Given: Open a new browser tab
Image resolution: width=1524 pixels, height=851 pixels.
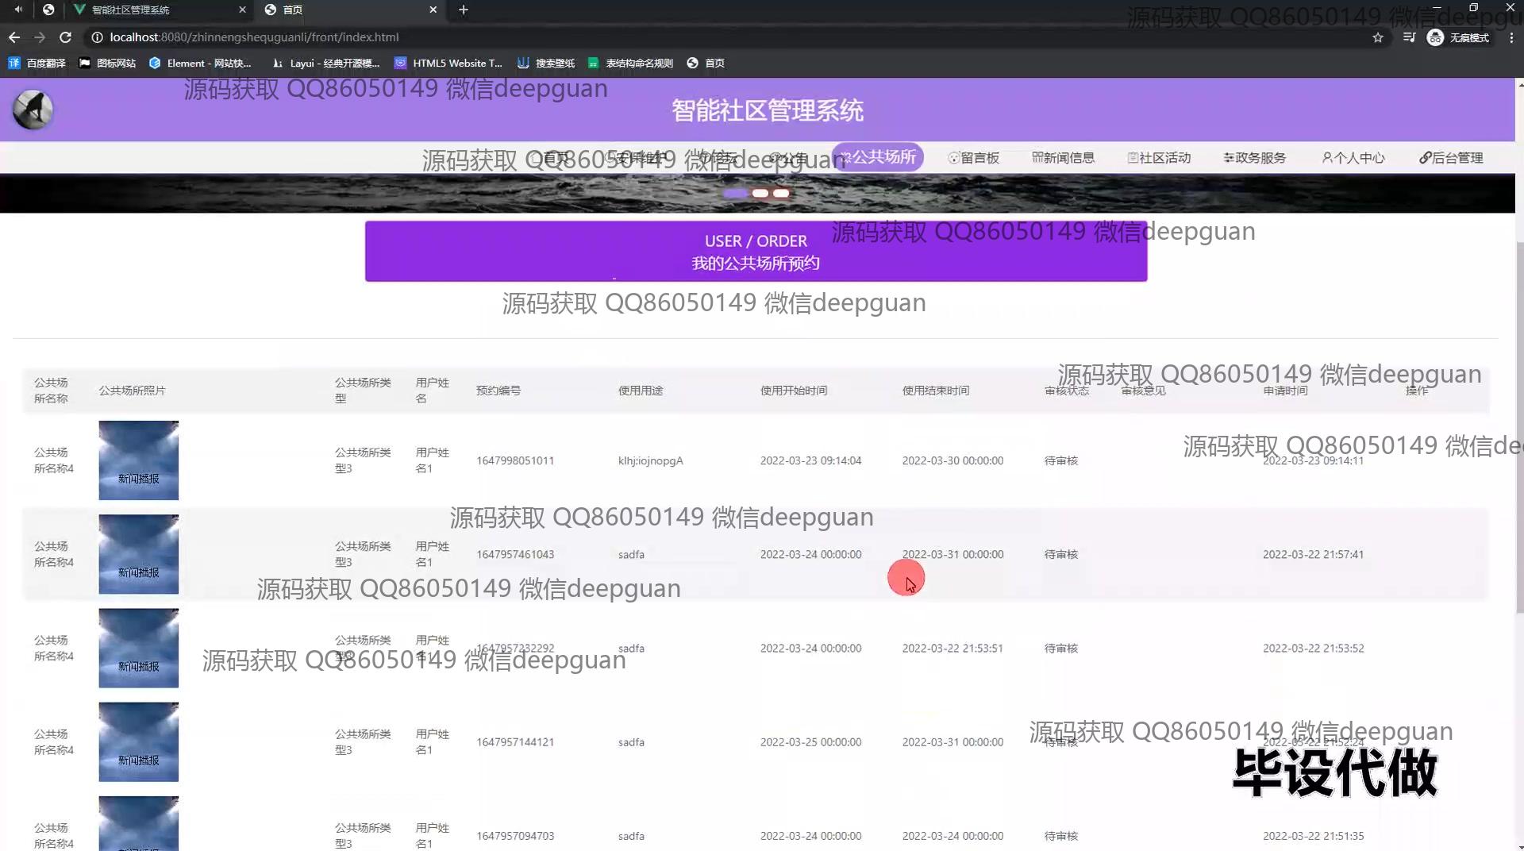Looking at the screenshot, I should (x=464, y=10).
